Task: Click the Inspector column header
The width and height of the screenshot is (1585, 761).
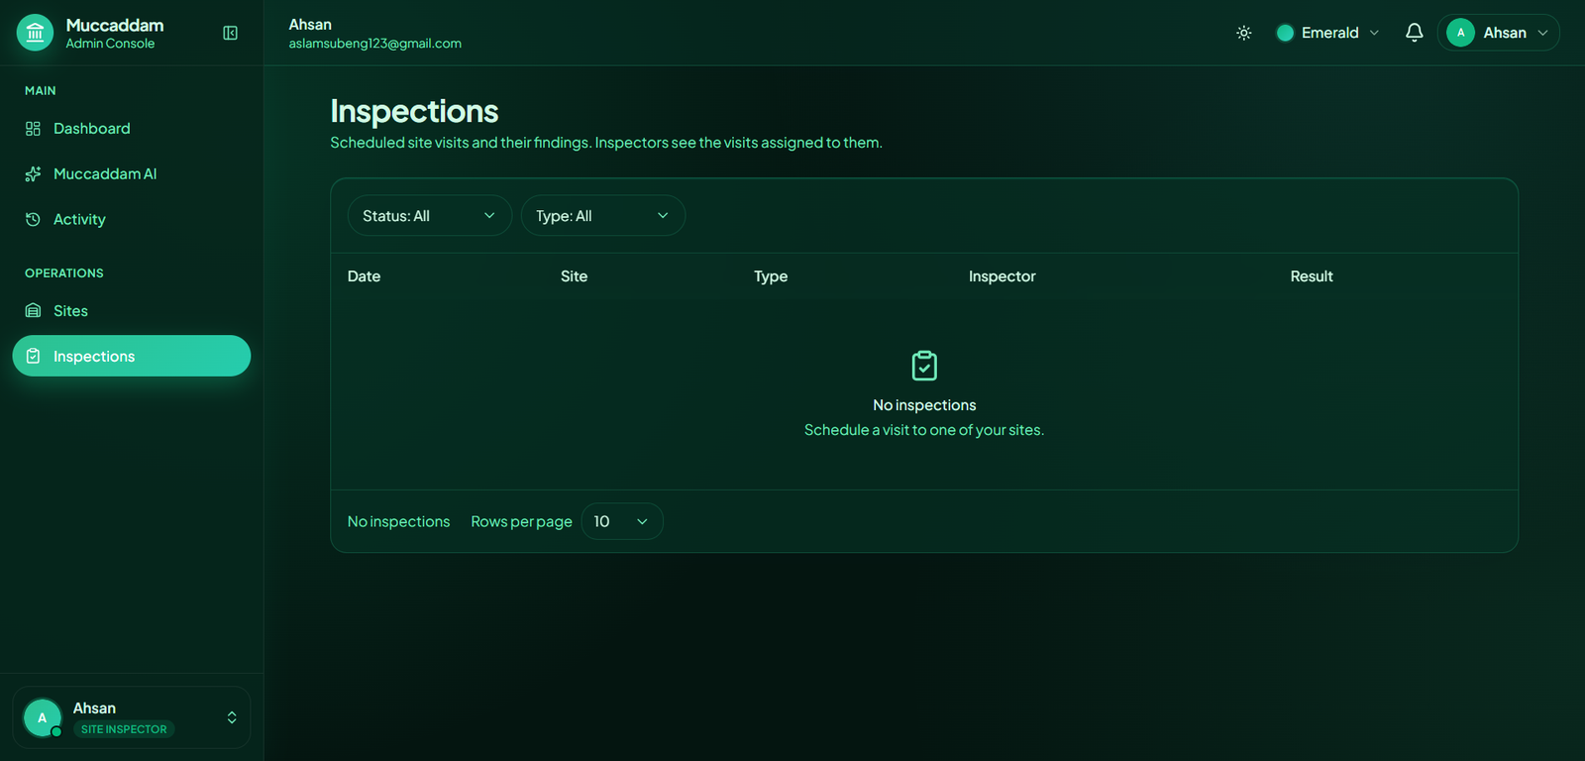Action: (1002, 276)
